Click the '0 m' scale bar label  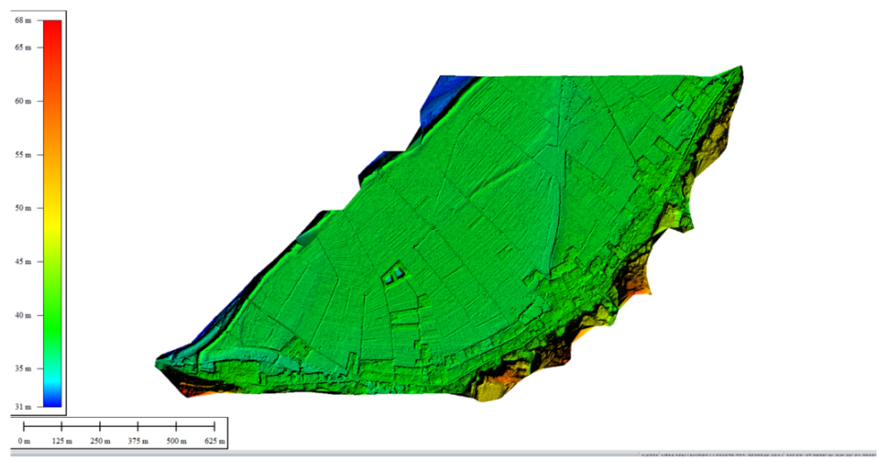[x=24, y=441]
